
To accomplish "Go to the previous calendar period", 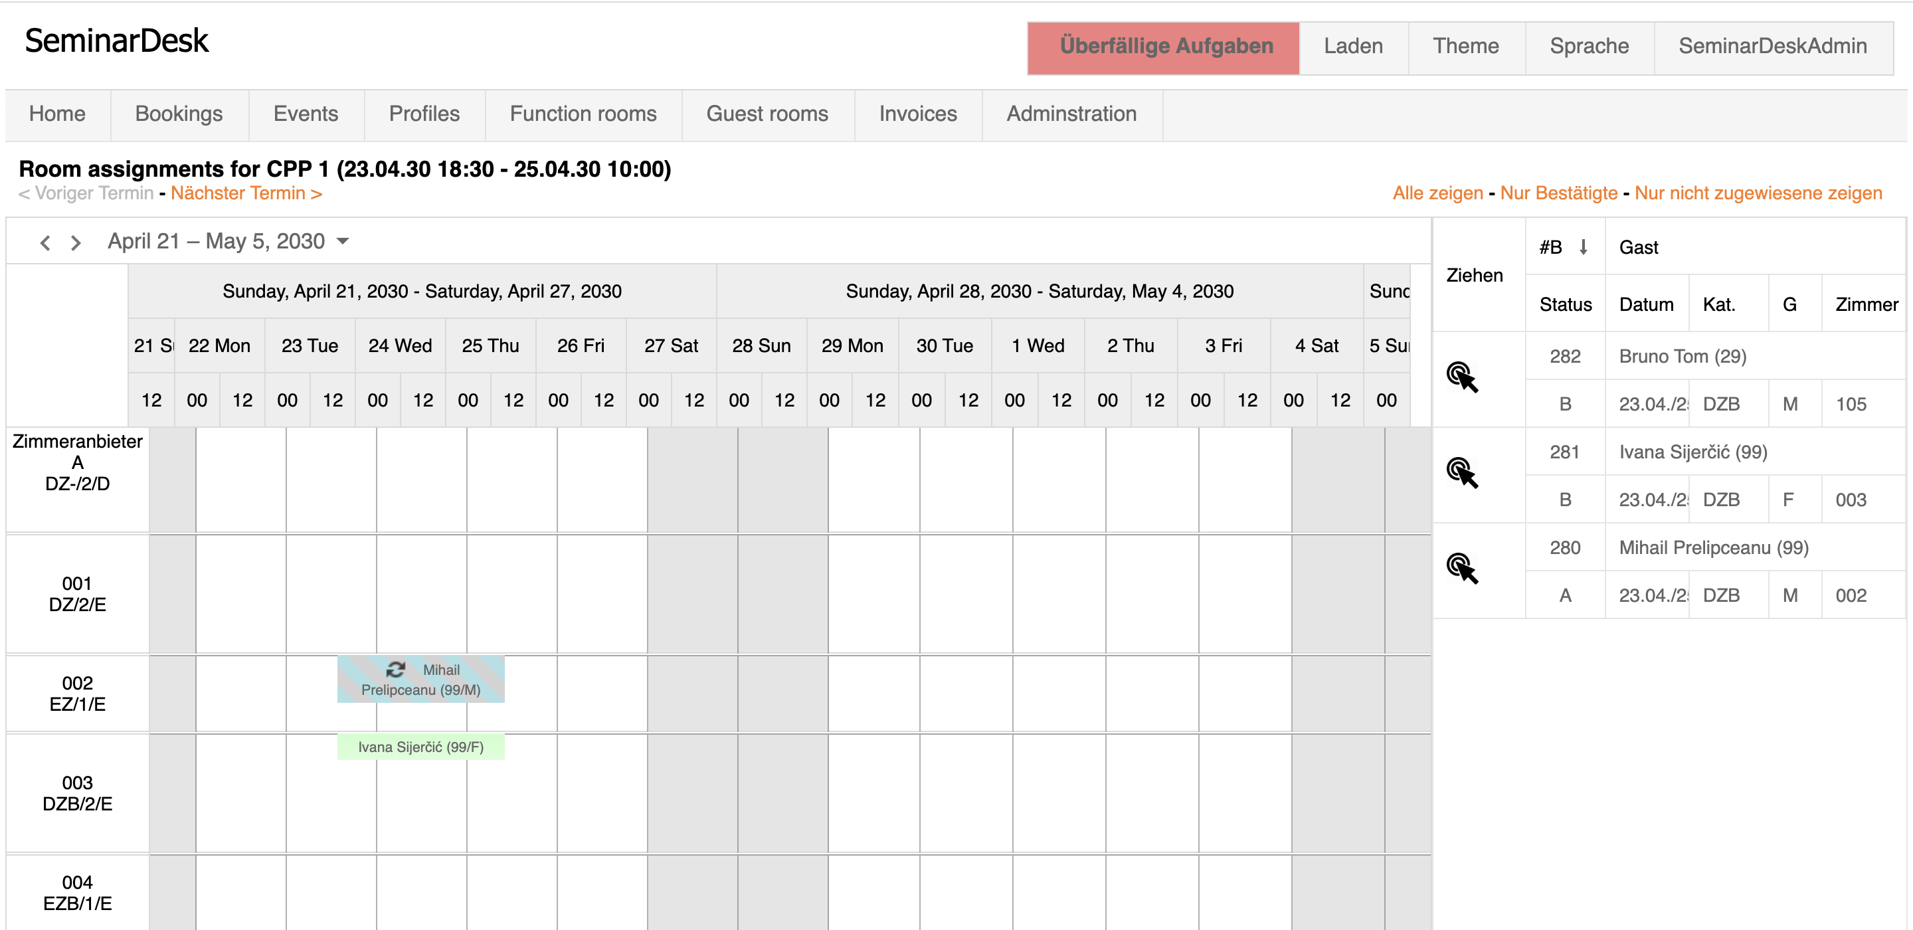I will coord(45,243).
